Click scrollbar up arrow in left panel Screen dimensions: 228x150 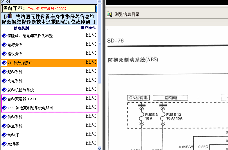pyautogui.click(x=99, y=2)
